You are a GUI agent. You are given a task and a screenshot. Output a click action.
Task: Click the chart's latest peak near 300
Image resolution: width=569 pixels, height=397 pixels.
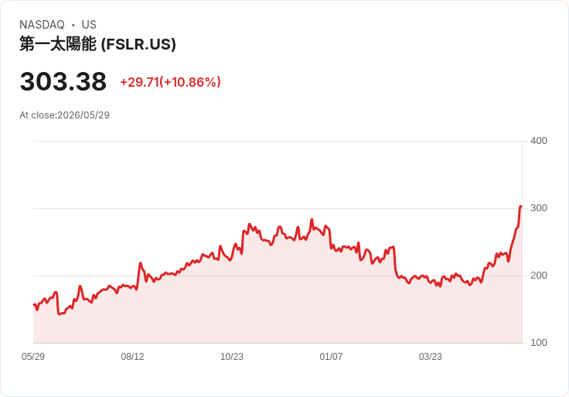pyautogui.click(x=520, y=207)
